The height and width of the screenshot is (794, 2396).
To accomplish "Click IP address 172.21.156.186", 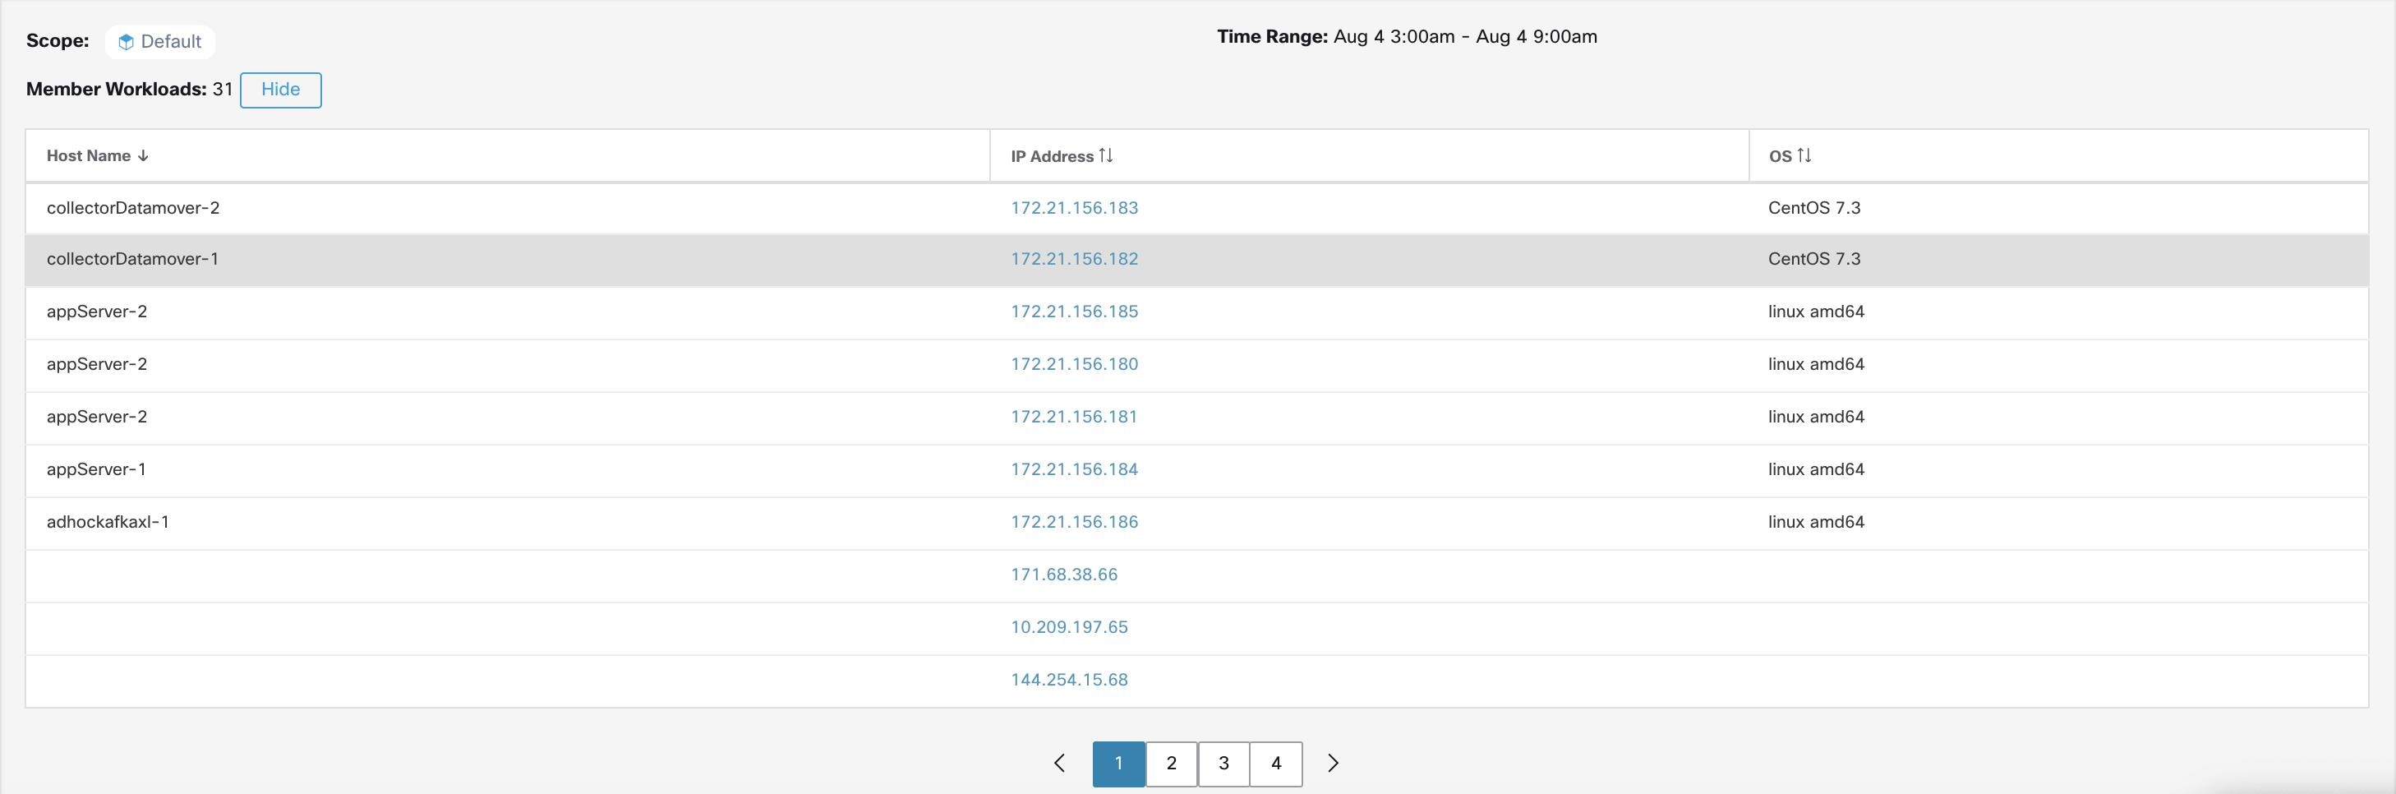I will (x=1074, y=522).
